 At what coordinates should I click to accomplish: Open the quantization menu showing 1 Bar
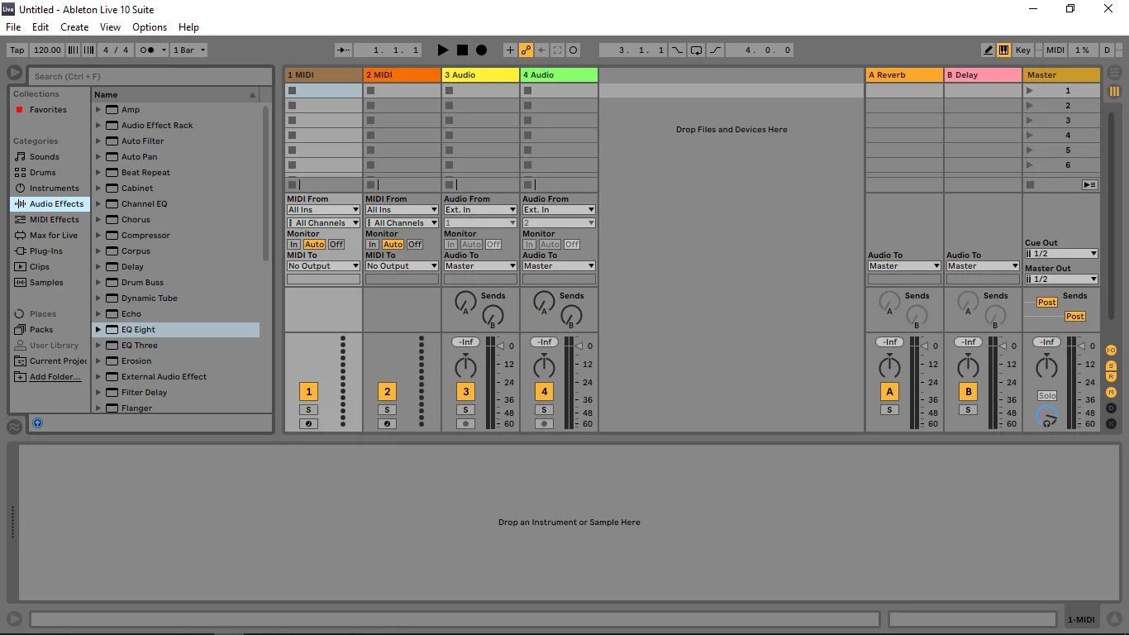(x=188, y=50)
